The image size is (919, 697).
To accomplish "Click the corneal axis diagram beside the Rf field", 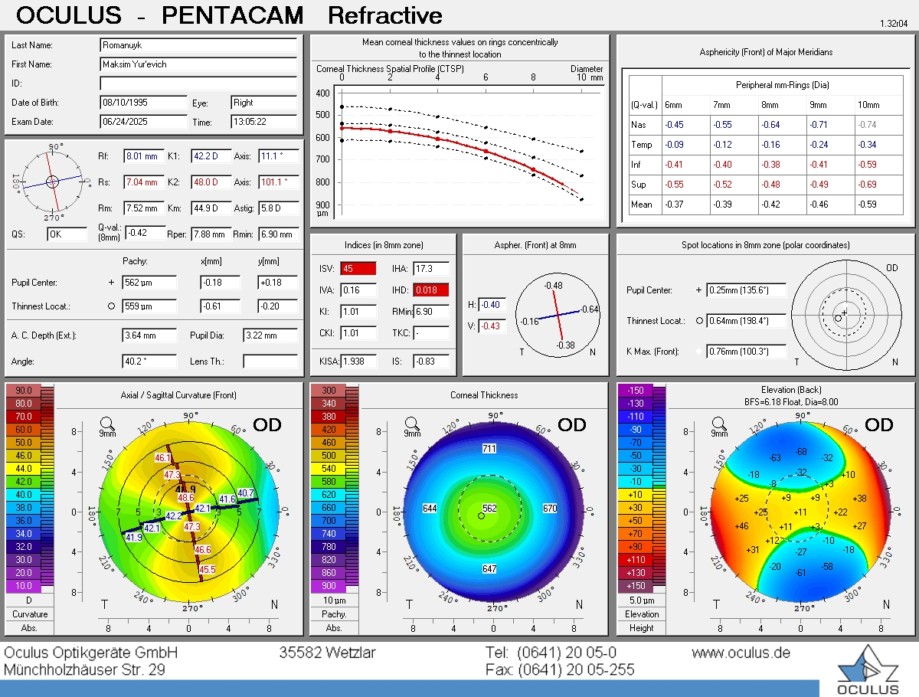I will (x=52, y=182).
